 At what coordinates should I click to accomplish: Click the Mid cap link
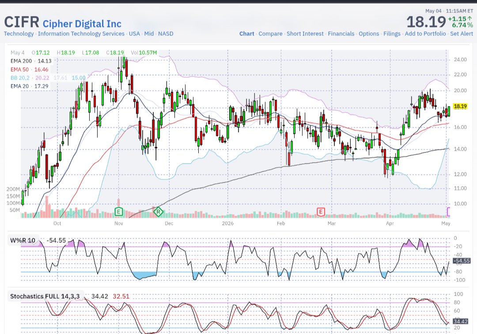(x=149, y=34)
